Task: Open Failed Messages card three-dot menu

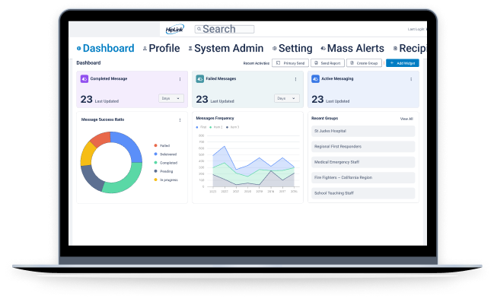Action: point(295,79)
